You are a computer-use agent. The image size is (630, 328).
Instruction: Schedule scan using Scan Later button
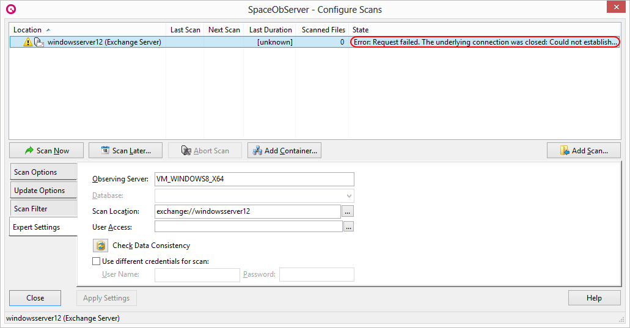click(125, 151)
